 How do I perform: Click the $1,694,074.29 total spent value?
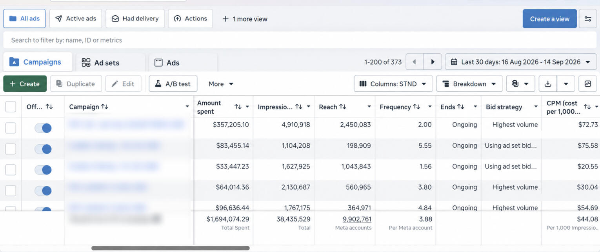tap(228, 219)
